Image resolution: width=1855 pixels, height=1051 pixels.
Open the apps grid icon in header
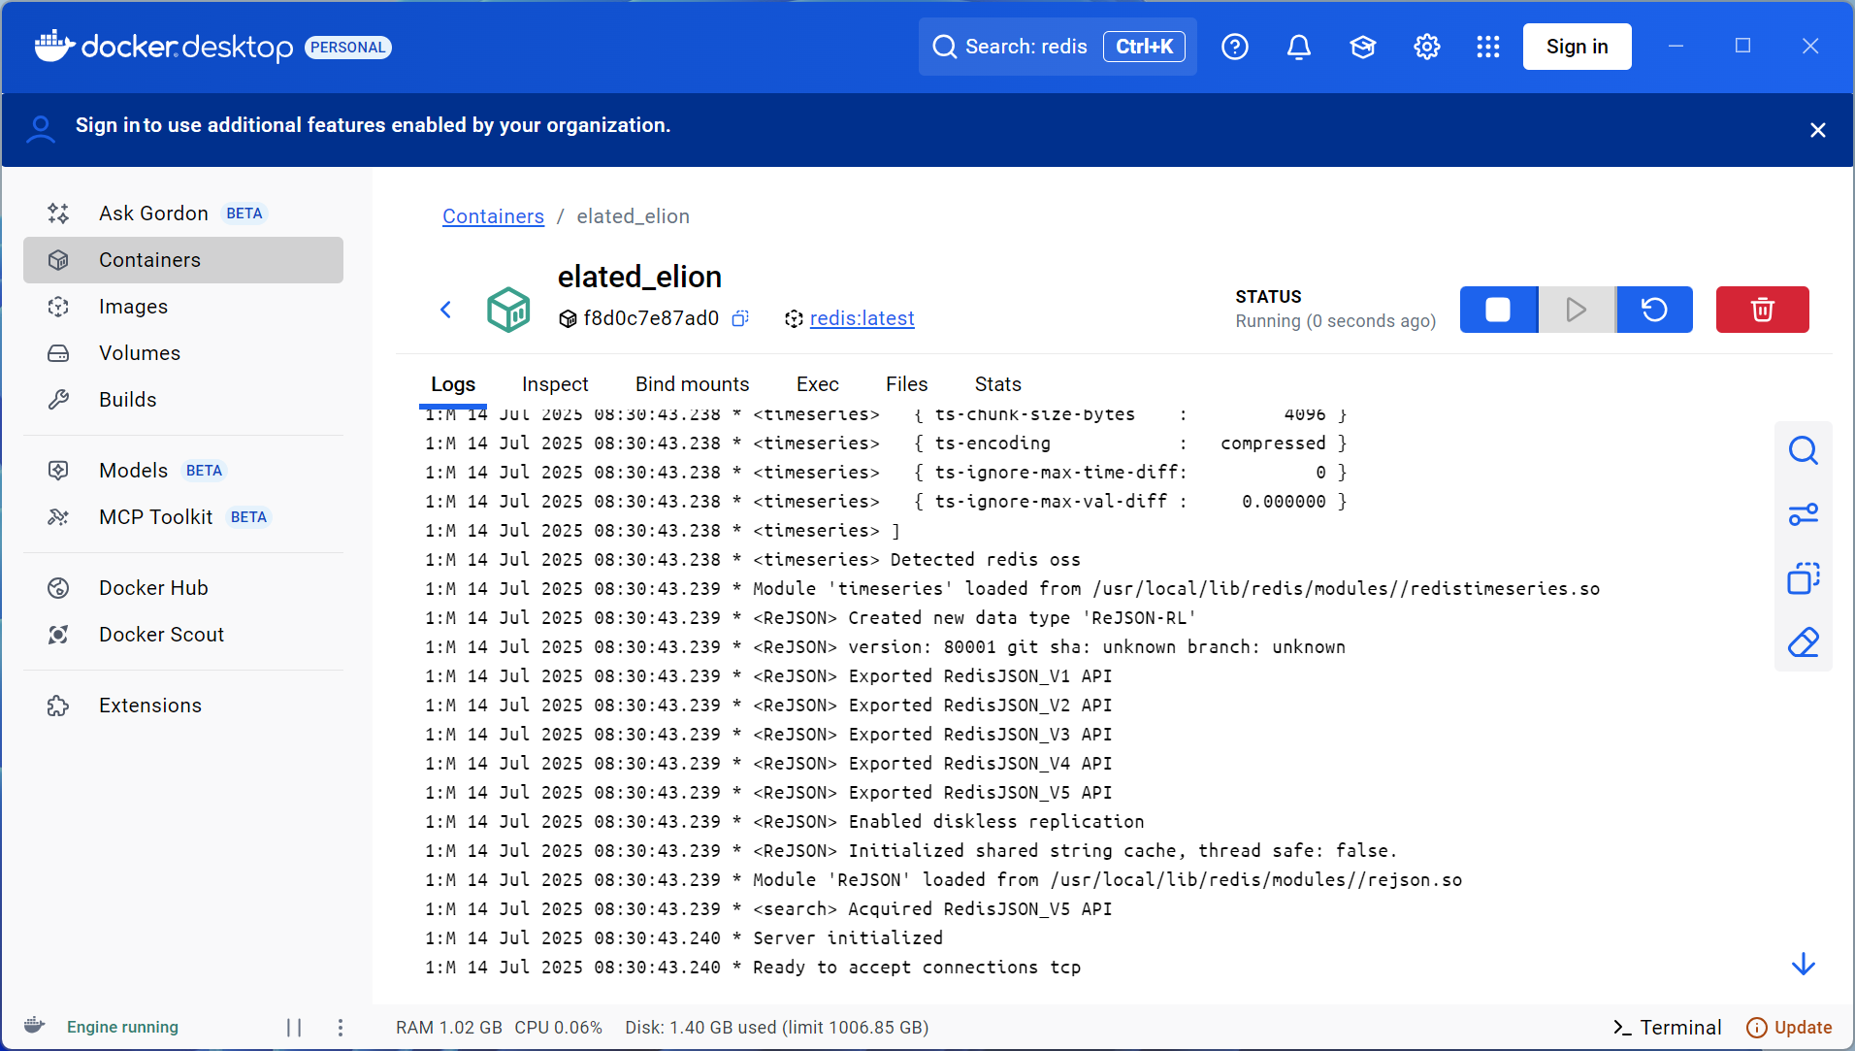[x=1488, y=47]
